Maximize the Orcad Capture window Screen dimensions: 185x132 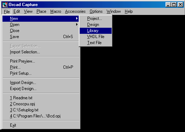pyautogui.click(x=174, y=5)
